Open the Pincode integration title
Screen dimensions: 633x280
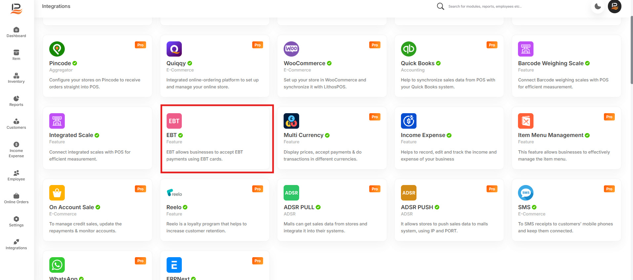(60, 63)
